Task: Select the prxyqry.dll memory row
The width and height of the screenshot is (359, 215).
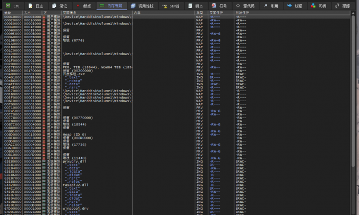Action: coord(74,161)
